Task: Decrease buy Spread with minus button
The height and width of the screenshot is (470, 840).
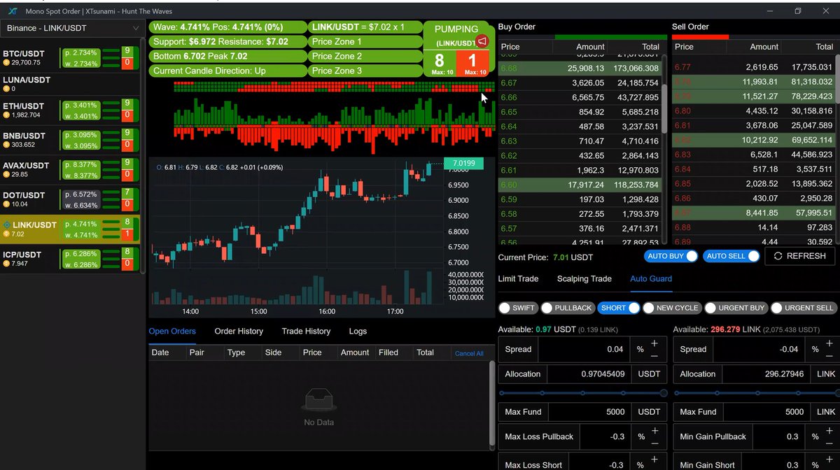Action: (654, 355)
